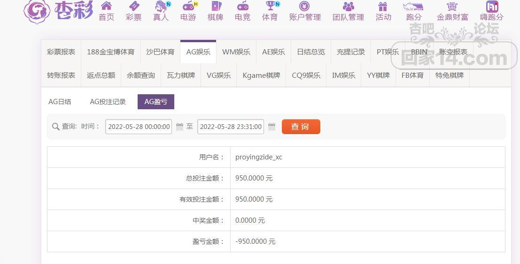Click the 活动 gift box icon
The image size is (520, 264).
coord(383,7)
